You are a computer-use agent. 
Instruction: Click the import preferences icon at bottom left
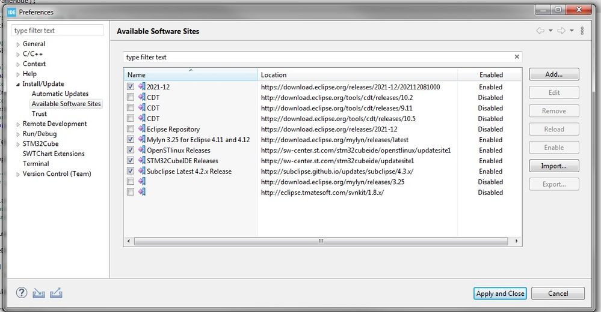(39, 293)
